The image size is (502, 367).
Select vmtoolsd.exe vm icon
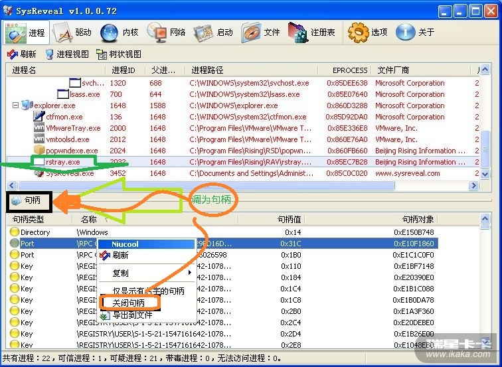(x=39, y=139)
